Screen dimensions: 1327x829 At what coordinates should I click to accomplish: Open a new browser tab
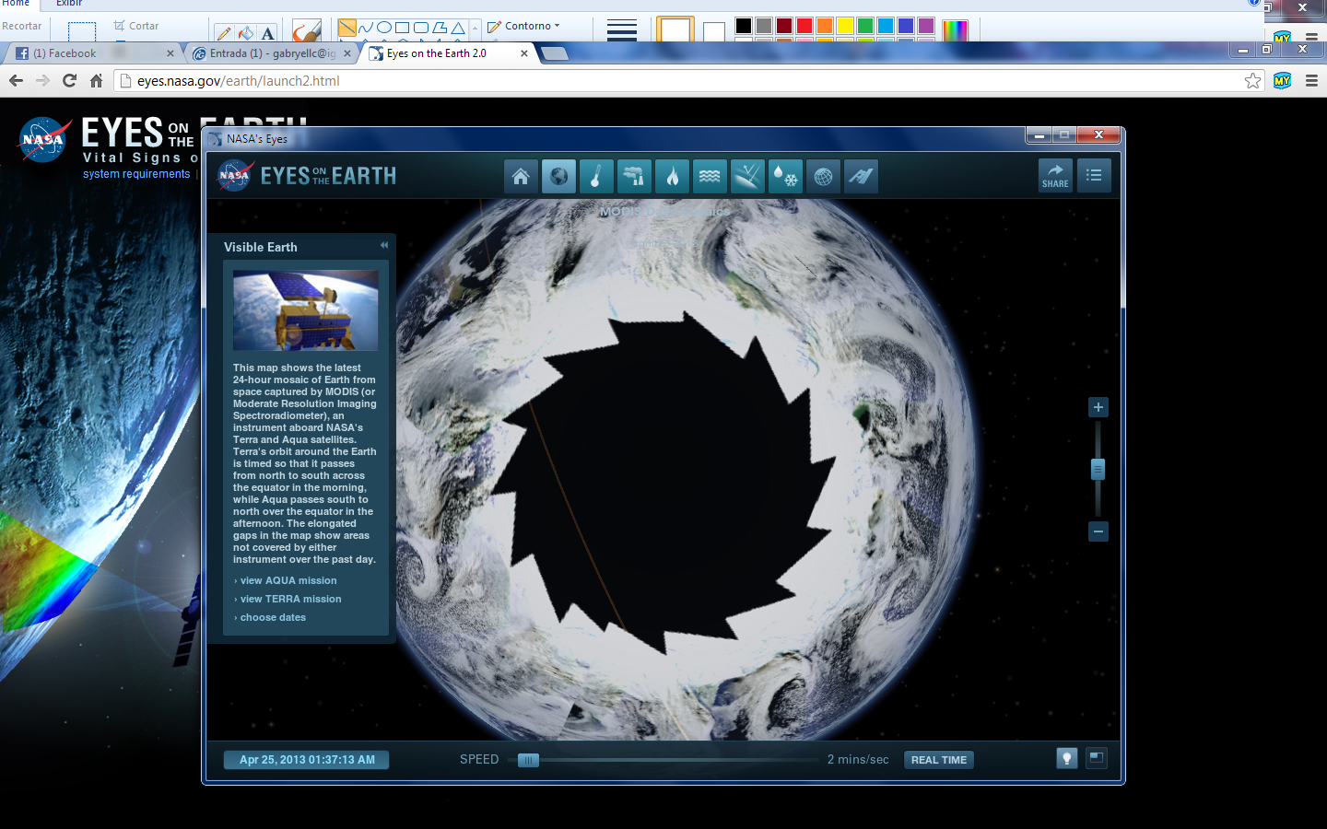[x=555, y=53]
